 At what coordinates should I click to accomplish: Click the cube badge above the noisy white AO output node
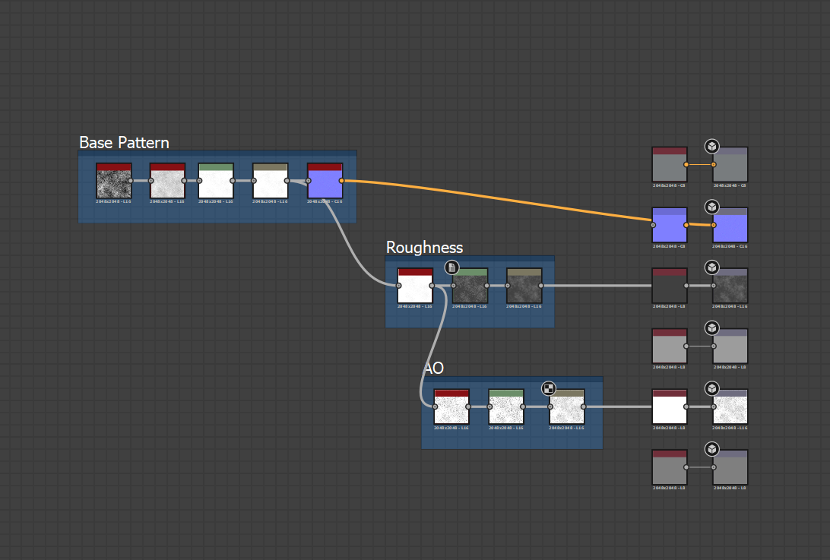pyautogui.click(x=712, y=388)
